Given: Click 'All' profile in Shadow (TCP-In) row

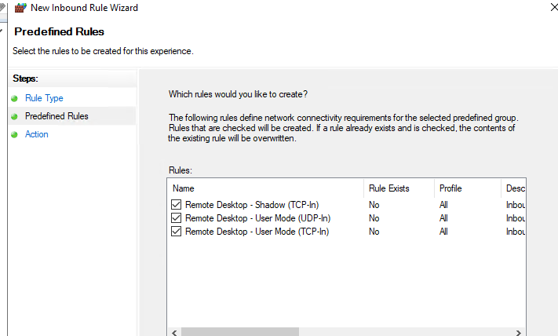Looking at the screenshot, I should coord(443,205).
